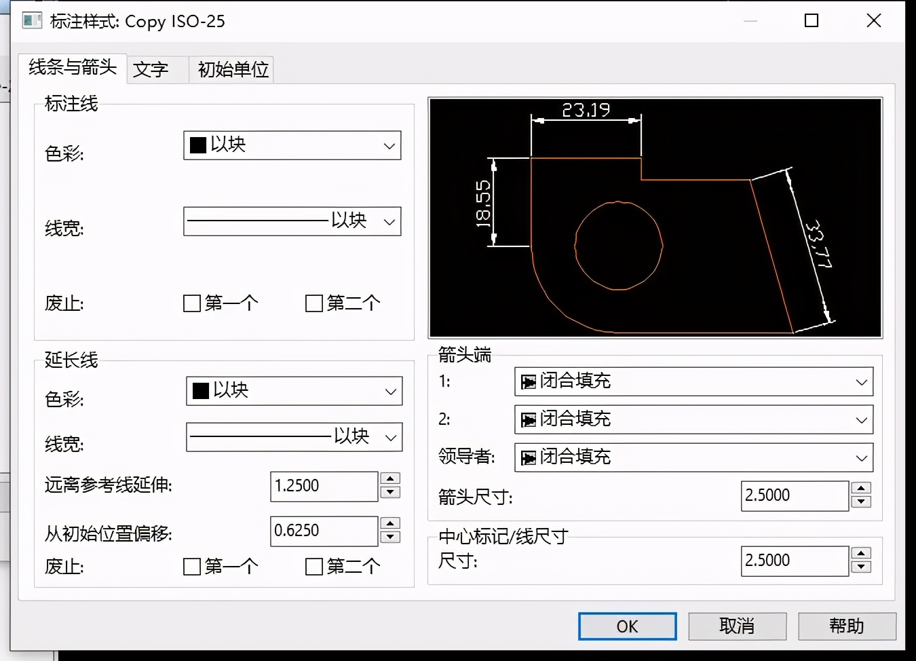Toggle 第二个 suppress checkbox under 标注线

point(314,303)
